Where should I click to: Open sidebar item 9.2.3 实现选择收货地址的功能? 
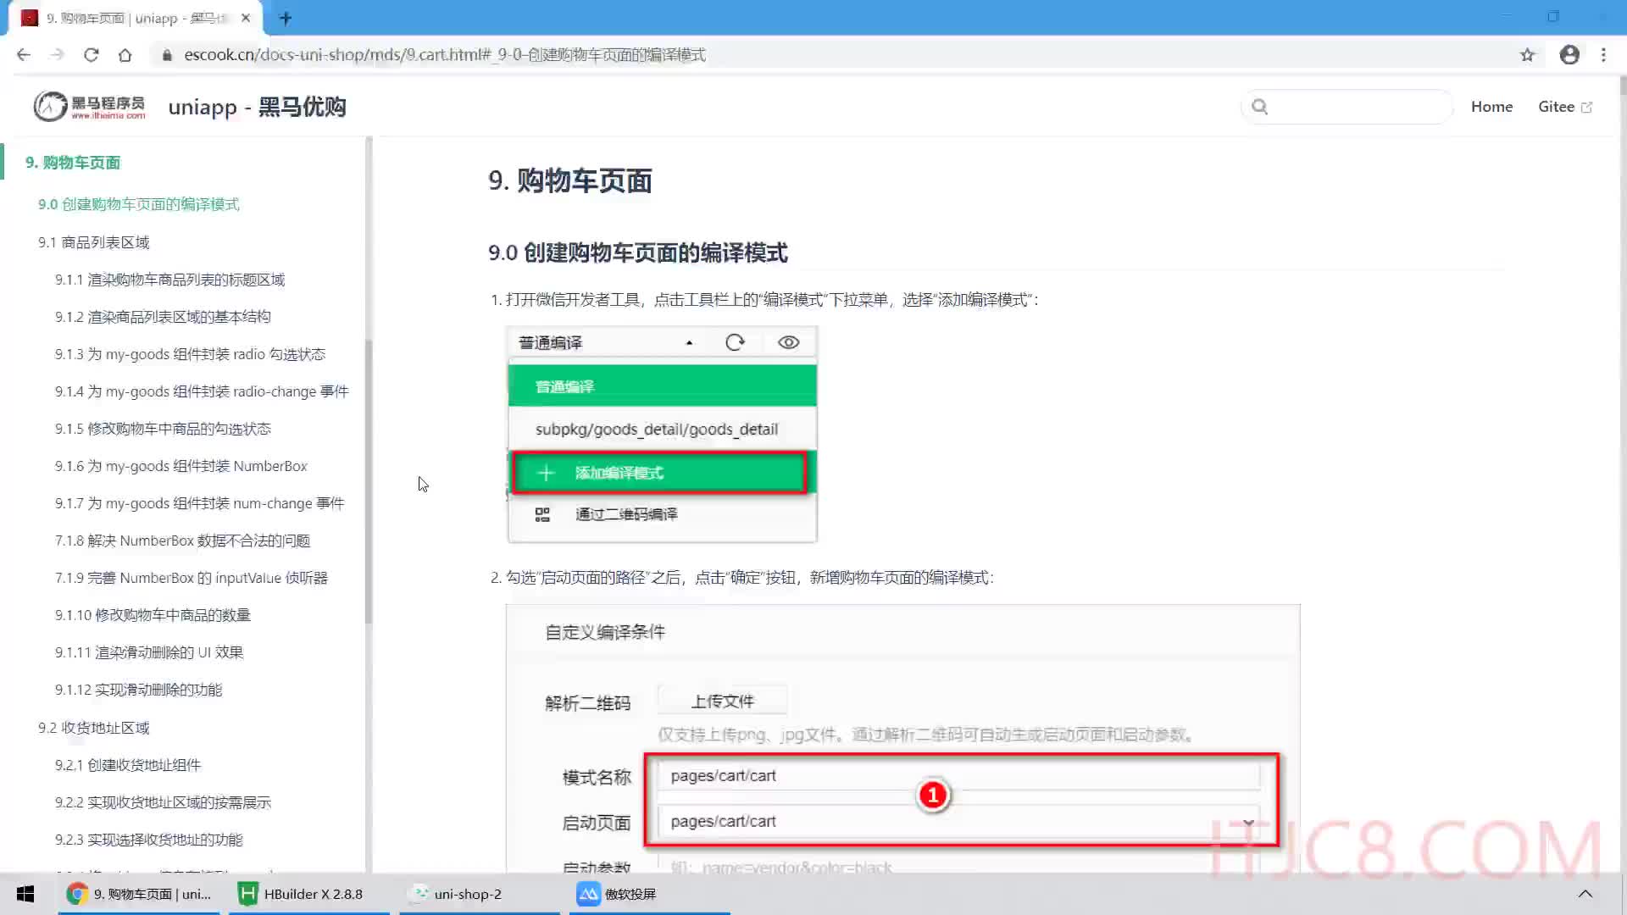click(149, 840)
